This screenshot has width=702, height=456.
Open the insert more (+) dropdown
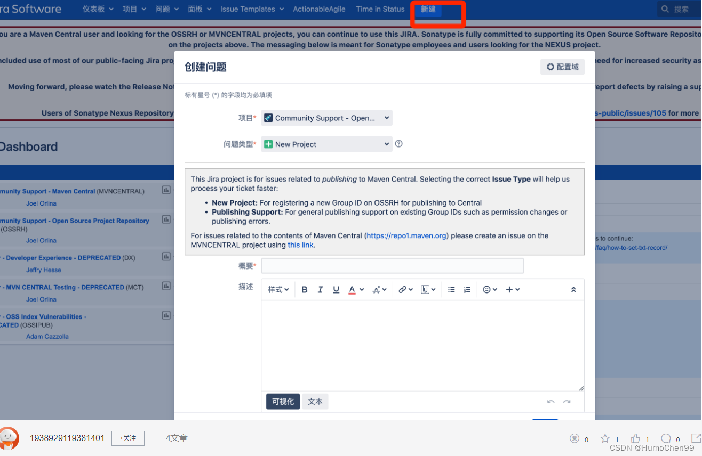(x=513, y=290)
